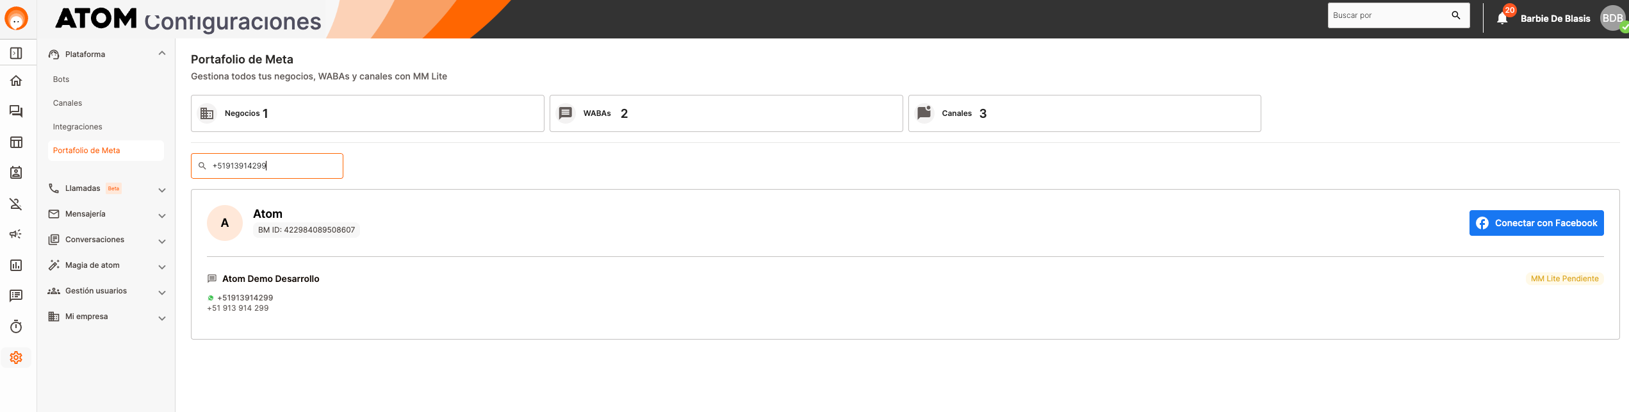Screen dimensions: 1629x412
Task: Go to Integraciones in the sidebar
Action: (x=78, y=127)
